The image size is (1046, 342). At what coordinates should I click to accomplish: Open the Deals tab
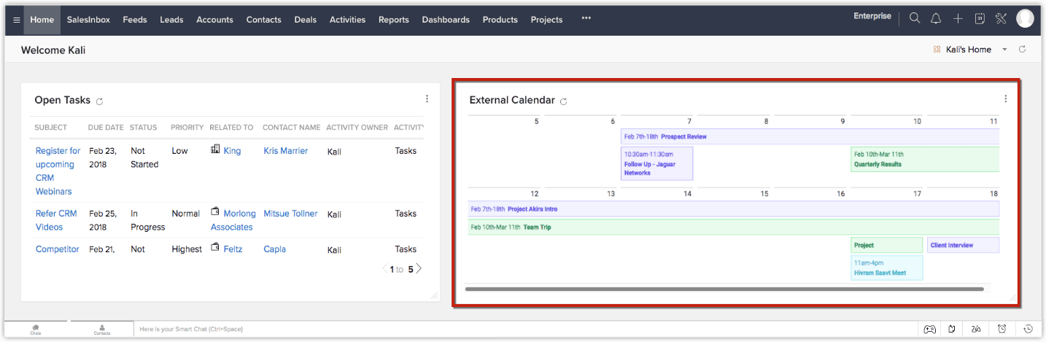coord(306,20)
